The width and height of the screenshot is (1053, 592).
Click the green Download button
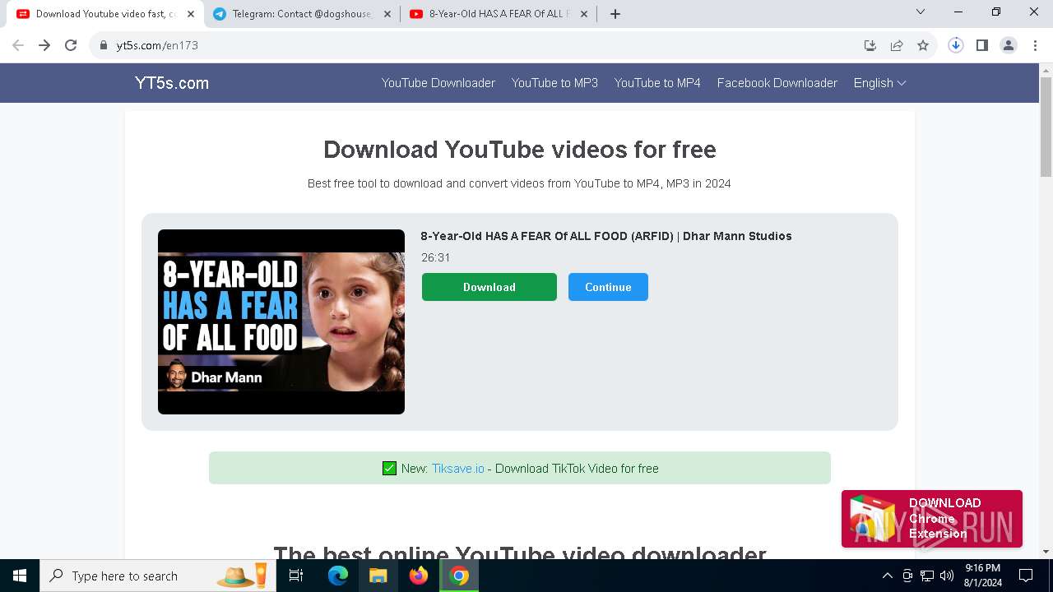pos(489,287)
